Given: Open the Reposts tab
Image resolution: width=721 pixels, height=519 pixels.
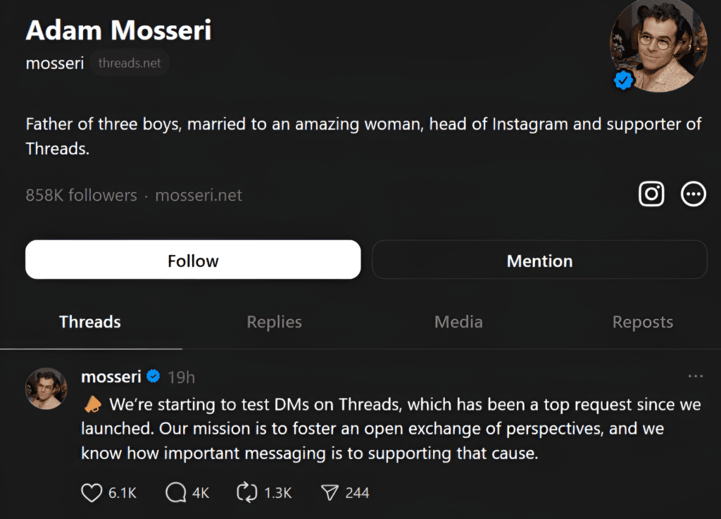Looking at the screenshot, I should (x=642, y=322).
